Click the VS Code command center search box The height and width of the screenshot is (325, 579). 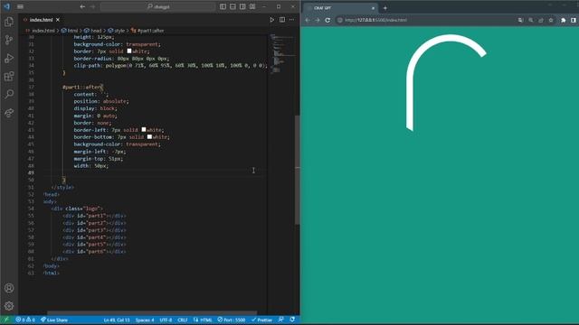click(x=158, y=6)
